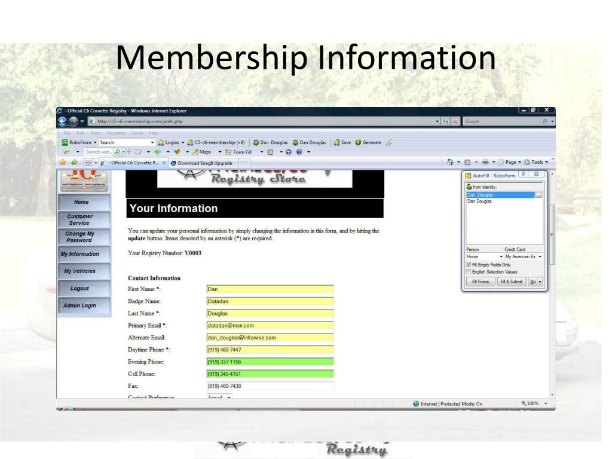Click the RoboForm Generate password button
The image size is (612, 459).
pos(368,142)
